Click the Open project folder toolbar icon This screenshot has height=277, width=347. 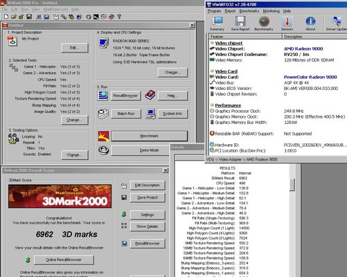tap(14, 17)
